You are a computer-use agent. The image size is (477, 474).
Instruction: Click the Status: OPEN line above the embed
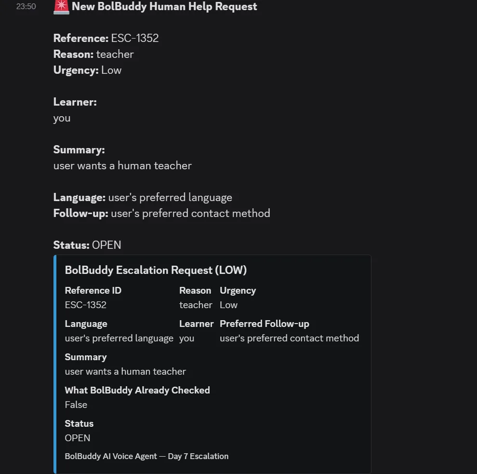87,245
